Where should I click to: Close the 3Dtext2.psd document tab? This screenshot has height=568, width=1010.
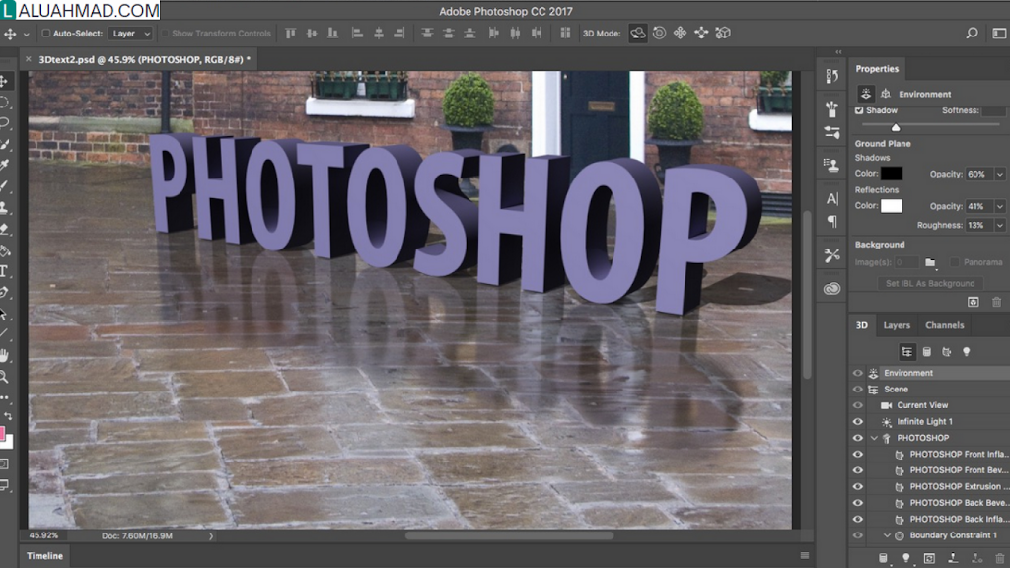(x=29, y=59)
